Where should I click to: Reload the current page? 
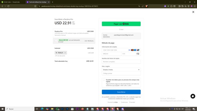8,6
